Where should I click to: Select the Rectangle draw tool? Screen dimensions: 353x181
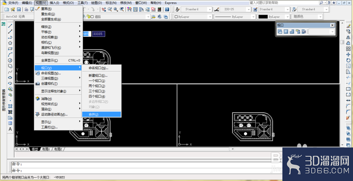pos(10,49)
